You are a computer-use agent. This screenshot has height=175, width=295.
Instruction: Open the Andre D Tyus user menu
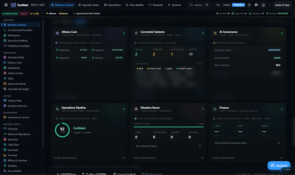click(282, 5)
